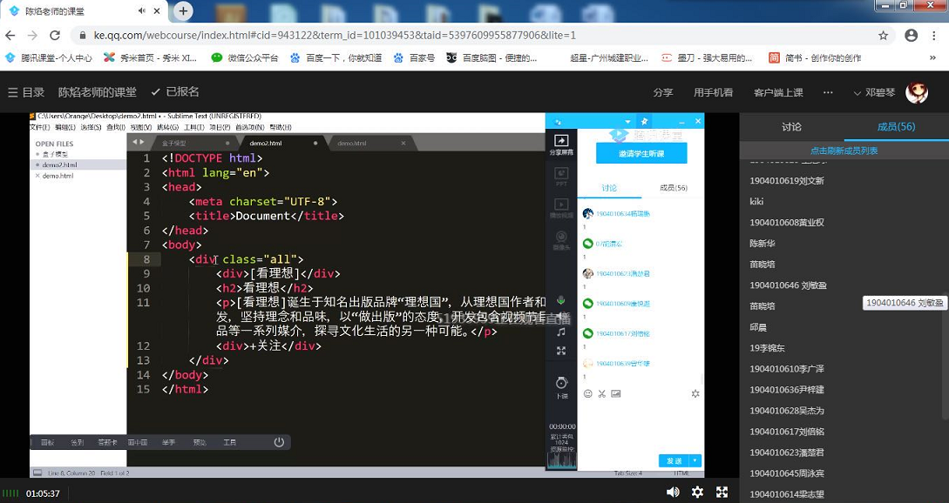Click 点击刷新成员列表 refresh link
This screenshot has height=503, width=949.
(x=844, y=151)
